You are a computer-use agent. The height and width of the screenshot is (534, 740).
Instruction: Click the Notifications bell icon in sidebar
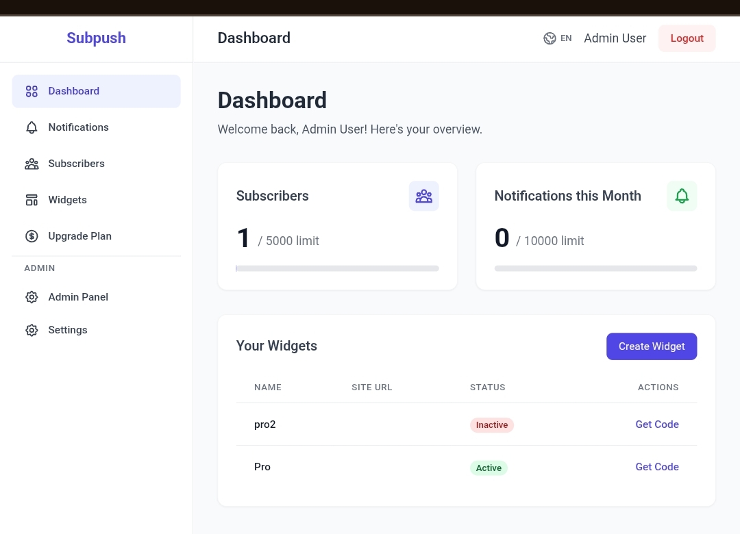[x=32, y=127]
